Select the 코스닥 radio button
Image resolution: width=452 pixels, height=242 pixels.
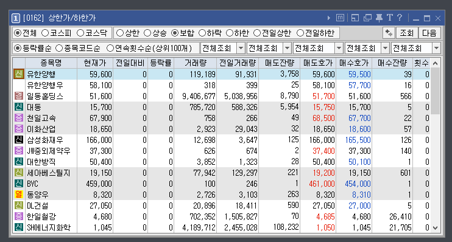pyautogui.click(x=80, y=33)
